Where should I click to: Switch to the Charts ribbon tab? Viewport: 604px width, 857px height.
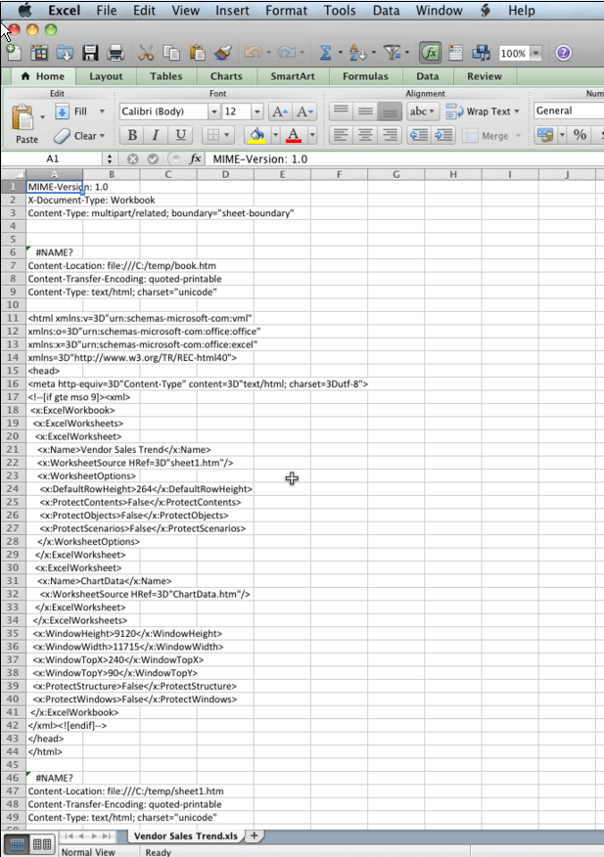226,76
